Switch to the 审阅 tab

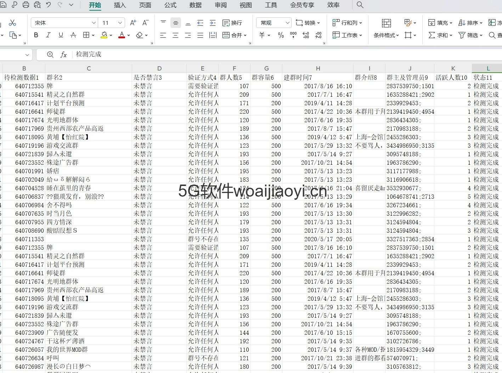pyautogui.click(x=221, y=5)
